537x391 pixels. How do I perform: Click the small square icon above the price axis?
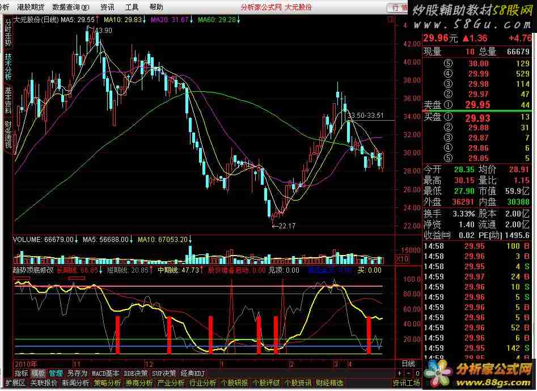(x=391, y=20)
